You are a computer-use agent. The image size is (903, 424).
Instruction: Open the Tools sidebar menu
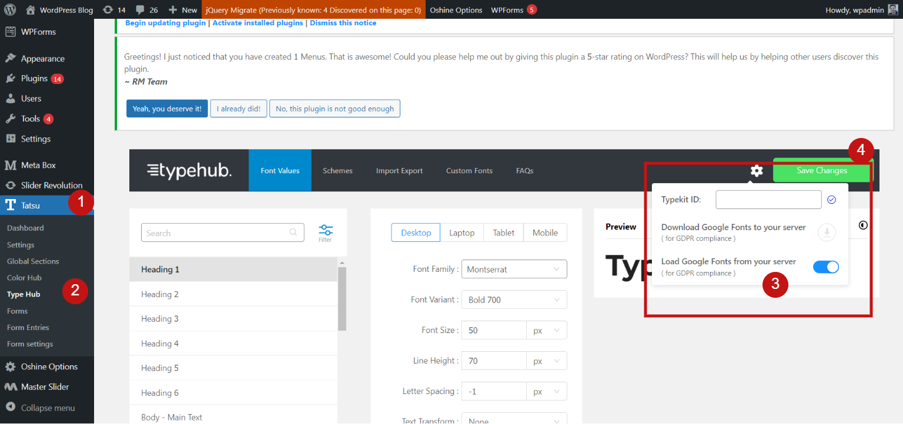point(47,119)
